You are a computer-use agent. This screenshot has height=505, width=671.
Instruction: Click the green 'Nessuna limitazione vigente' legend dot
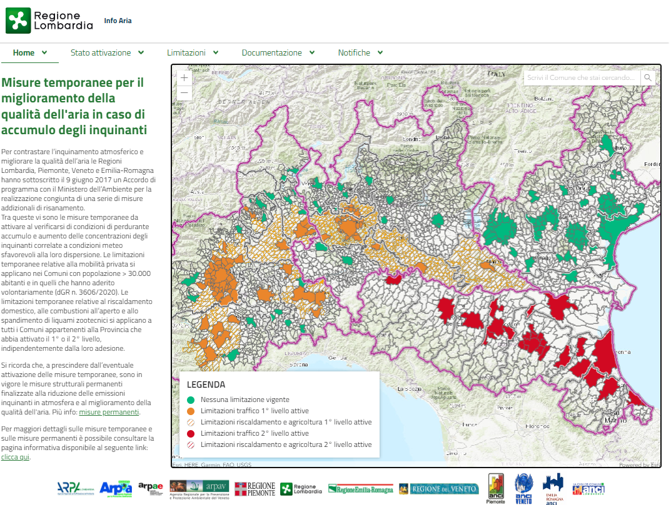[191, 400]
